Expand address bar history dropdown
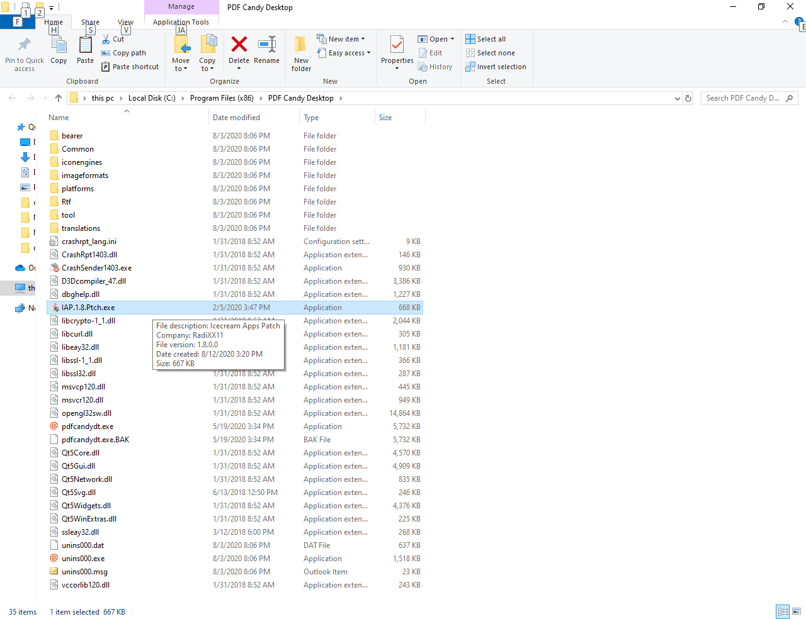The image size is (806, 619). 678,98
